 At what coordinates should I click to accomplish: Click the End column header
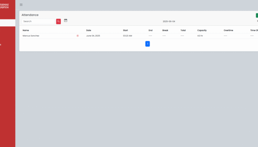pos(150,31)
